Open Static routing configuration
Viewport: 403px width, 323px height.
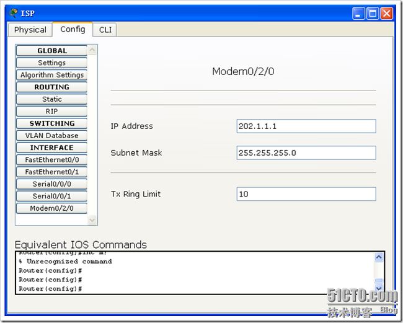pos(51,99)
